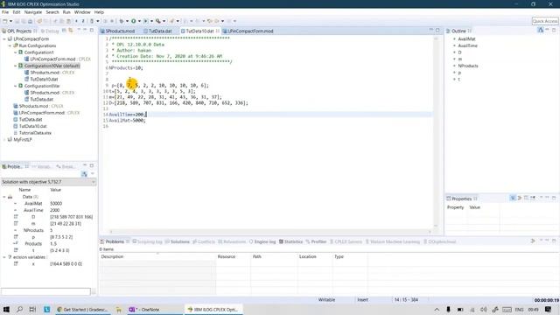Screen dimensions: 560x315
Task: Click the array icon next to x variable
Action: (x=16, y=263)
